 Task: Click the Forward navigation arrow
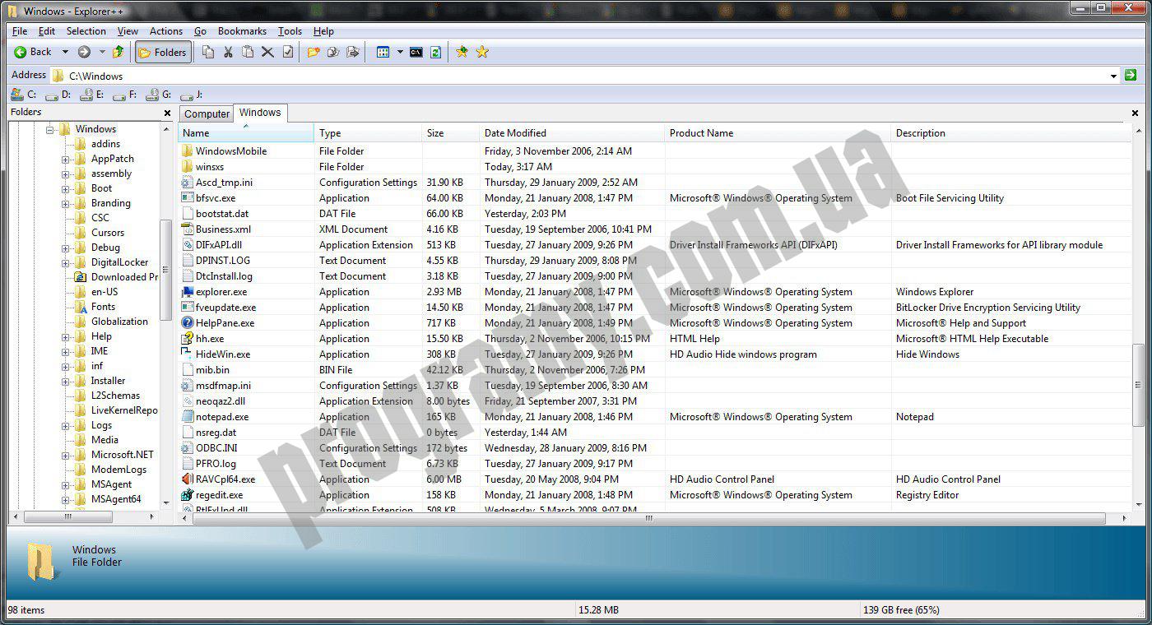tap(84, 52)
